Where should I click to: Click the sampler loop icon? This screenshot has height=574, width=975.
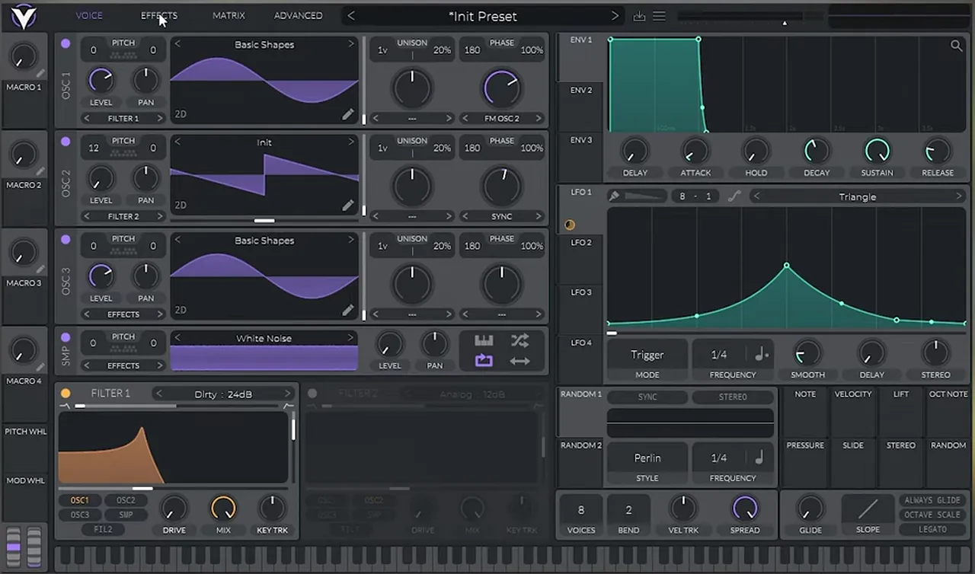(x=484, y=361)
